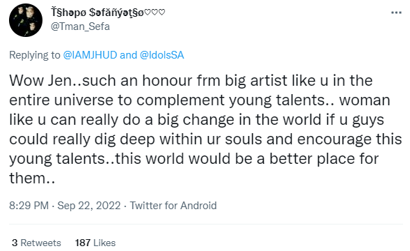The image size is (410, 251).
Task: Show the 3 Retweets list
Action: 36,243
